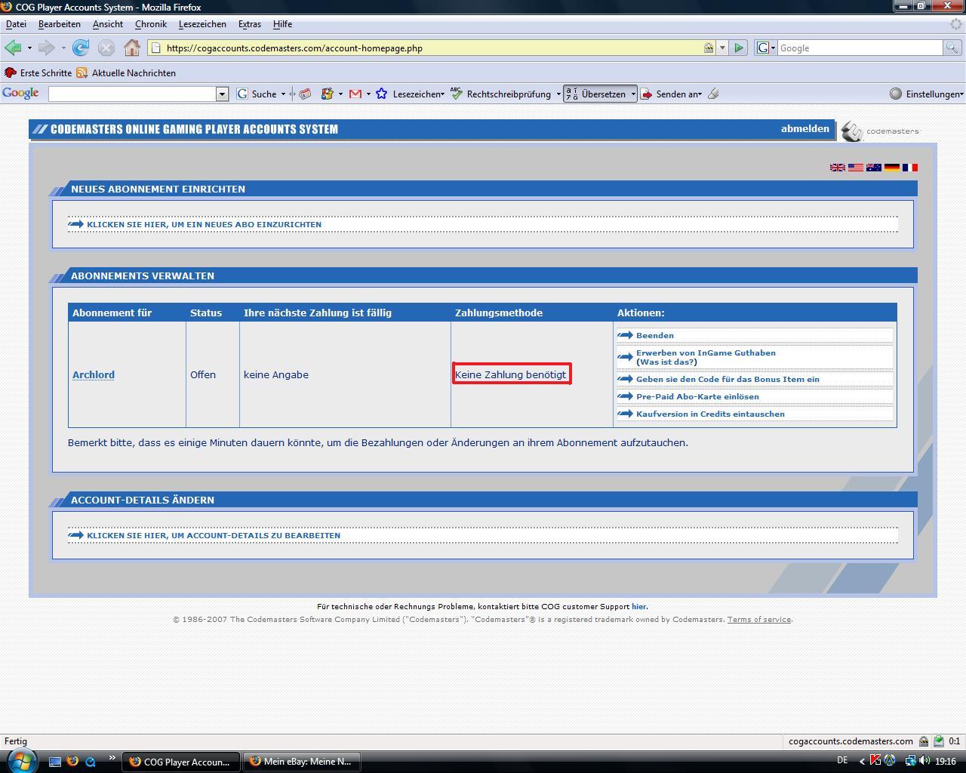
Task: Click the Beenden action link
Action: 654,335
